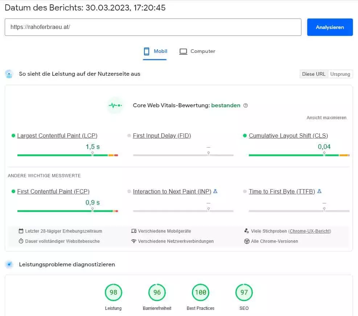Screen dimensions: 358x316
Task: Click the LCP distribution bar
Action: tap(67, 155)
